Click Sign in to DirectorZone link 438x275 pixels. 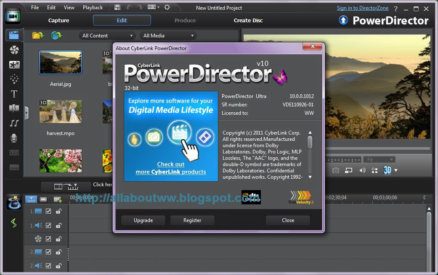[363, 8]
